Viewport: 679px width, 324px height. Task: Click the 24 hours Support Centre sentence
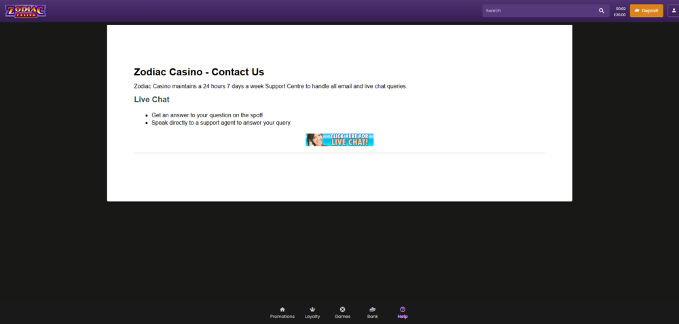click(x=271, y=86)
